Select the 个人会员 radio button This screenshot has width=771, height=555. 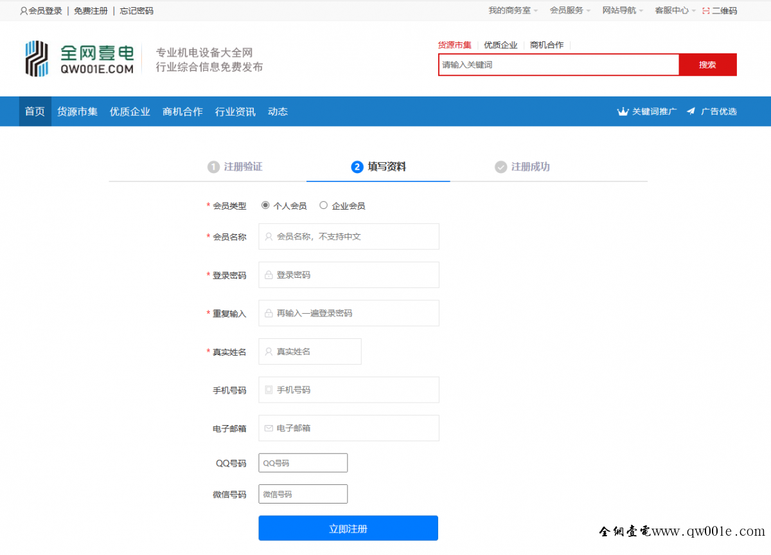pos(265,205)
